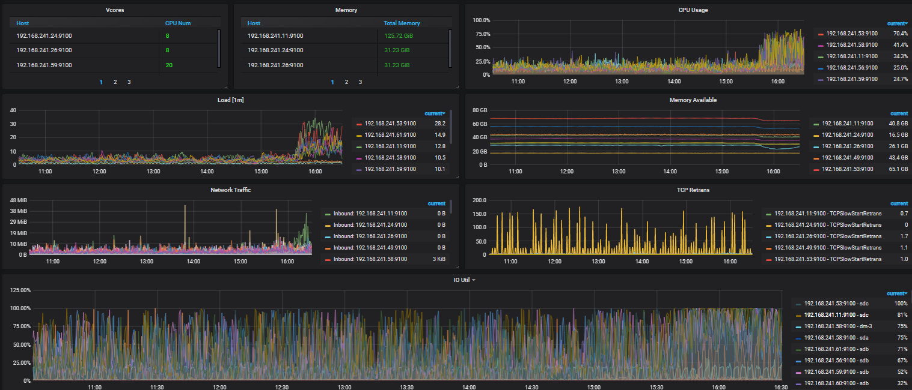Open the Memory Available panel title menu
This screenshot has width=912, height=390.
coord(693,100)
